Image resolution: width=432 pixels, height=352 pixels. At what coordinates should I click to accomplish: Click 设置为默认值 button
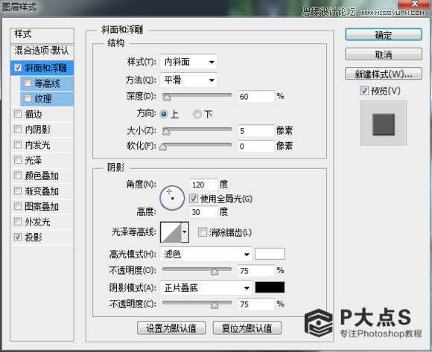point(171,327)
